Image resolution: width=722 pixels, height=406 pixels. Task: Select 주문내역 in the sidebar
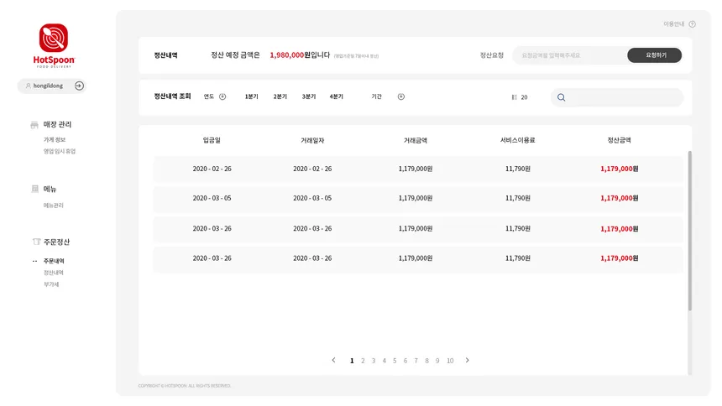(x=54, y=261)
